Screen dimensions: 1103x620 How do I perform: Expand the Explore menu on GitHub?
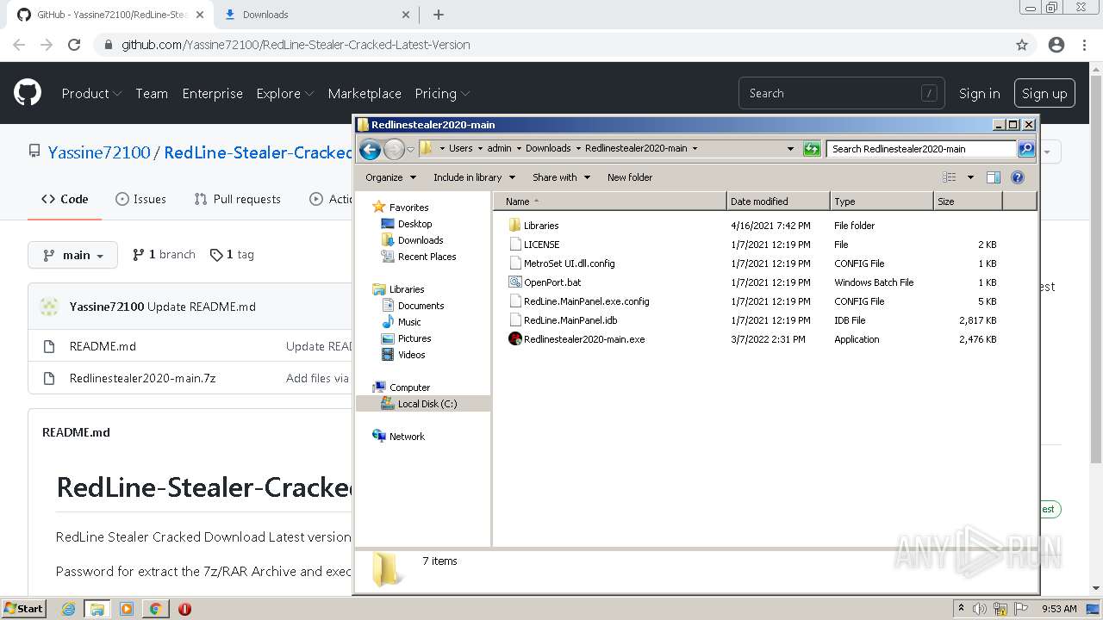[x=284, y=94]
